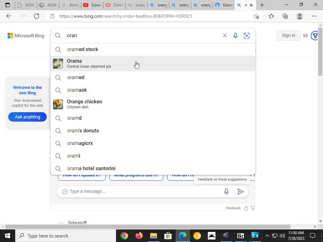This screenshot has height=242, width=323.
Task: Switch to the '4orm' search tab
Action: (x=70, y=5)
